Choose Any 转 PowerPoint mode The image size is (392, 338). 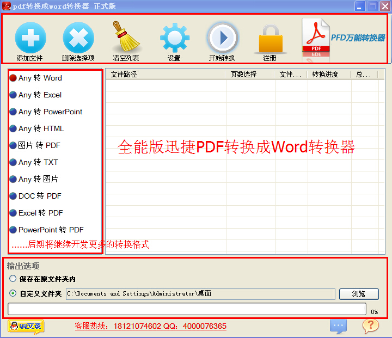click(x=46, y=112)
